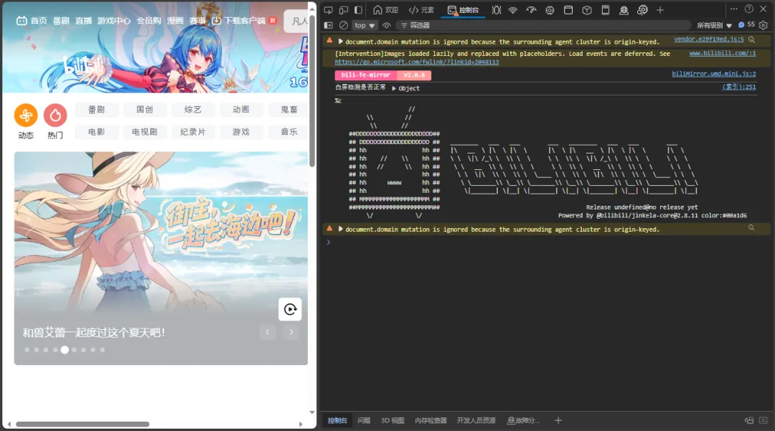Expand the first document.domain warning message

tap(341, 42)
